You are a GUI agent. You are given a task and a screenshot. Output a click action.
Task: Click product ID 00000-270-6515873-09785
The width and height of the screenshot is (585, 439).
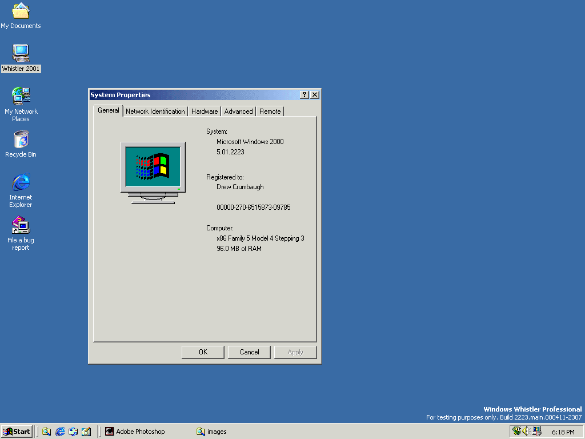coord(253,207)
